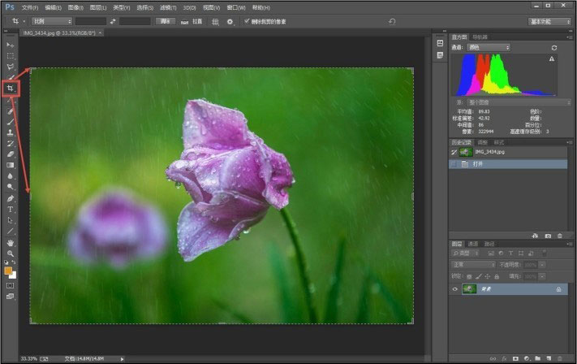Toggle the delete cropped pixels checkbox
This screenshot has height=364, width=577.
(247, 21)
